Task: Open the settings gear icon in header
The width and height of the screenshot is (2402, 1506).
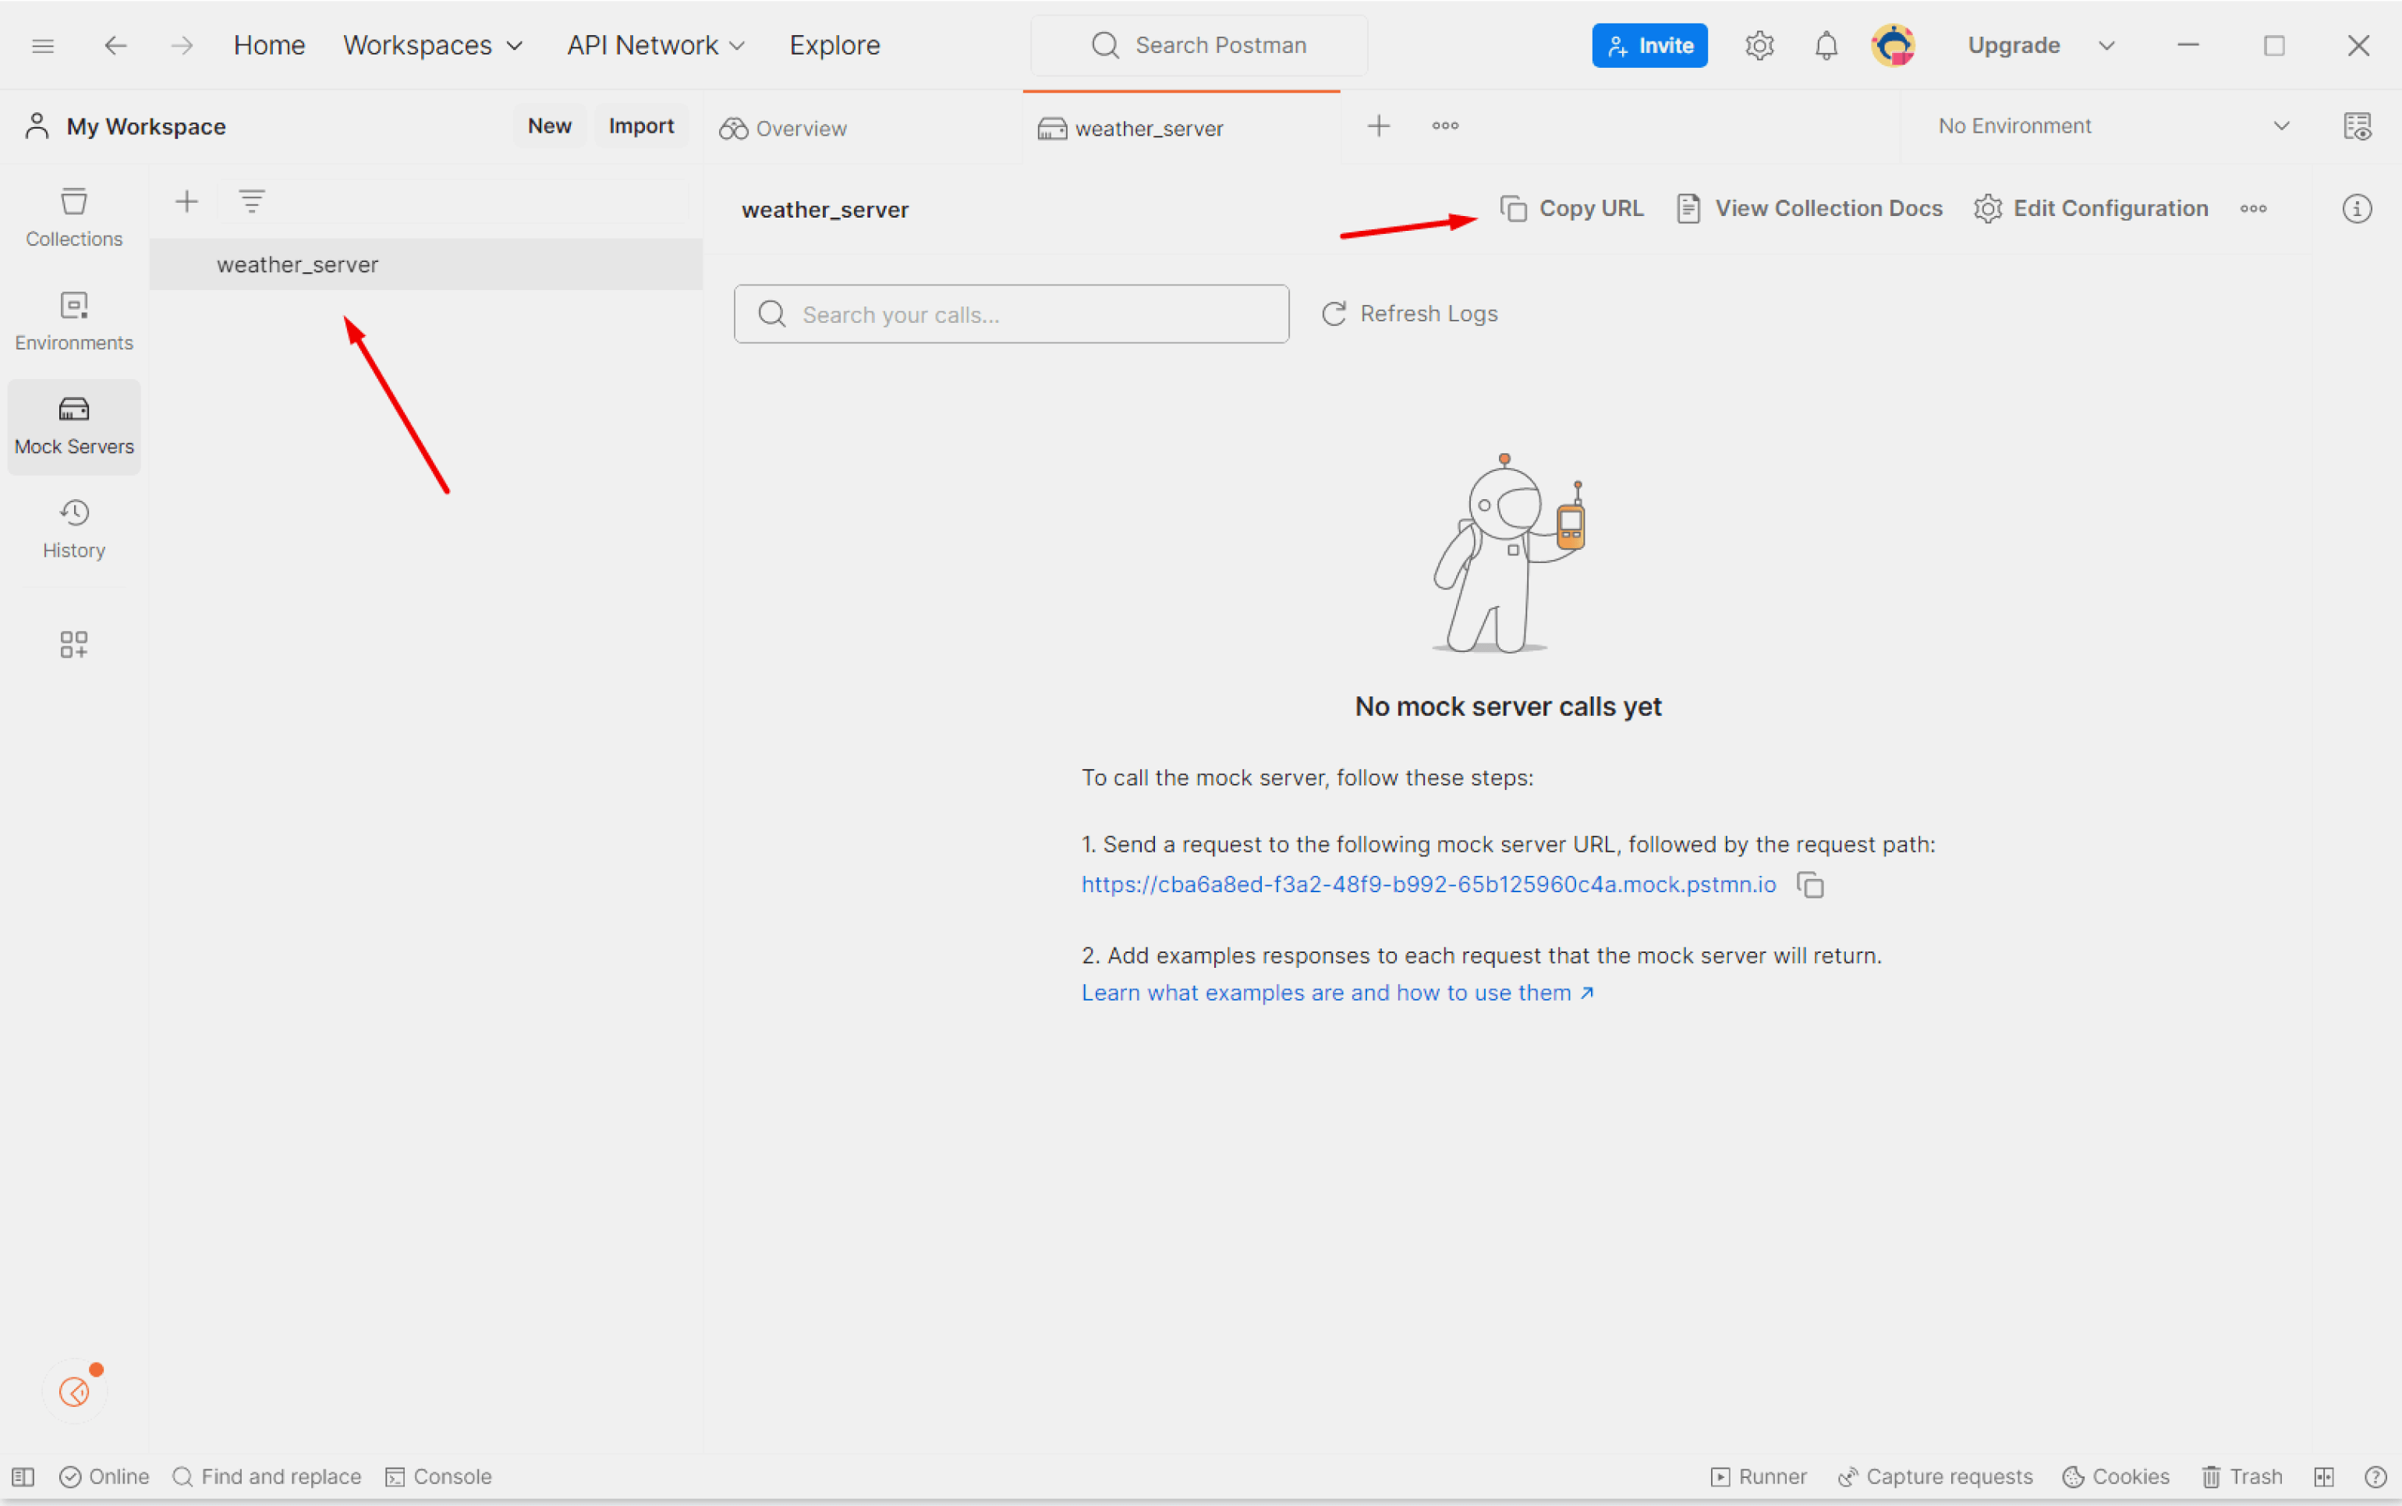Action: click(x=1759, y=46)
